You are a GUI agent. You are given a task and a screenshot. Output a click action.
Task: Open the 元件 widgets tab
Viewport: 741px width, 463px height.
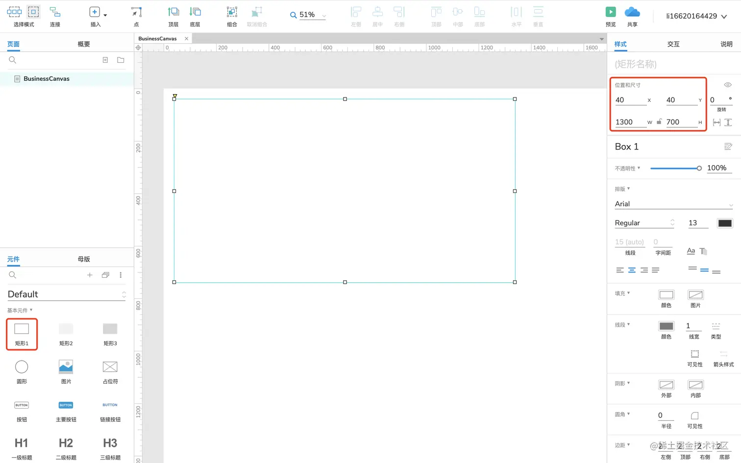coord(13,259)
